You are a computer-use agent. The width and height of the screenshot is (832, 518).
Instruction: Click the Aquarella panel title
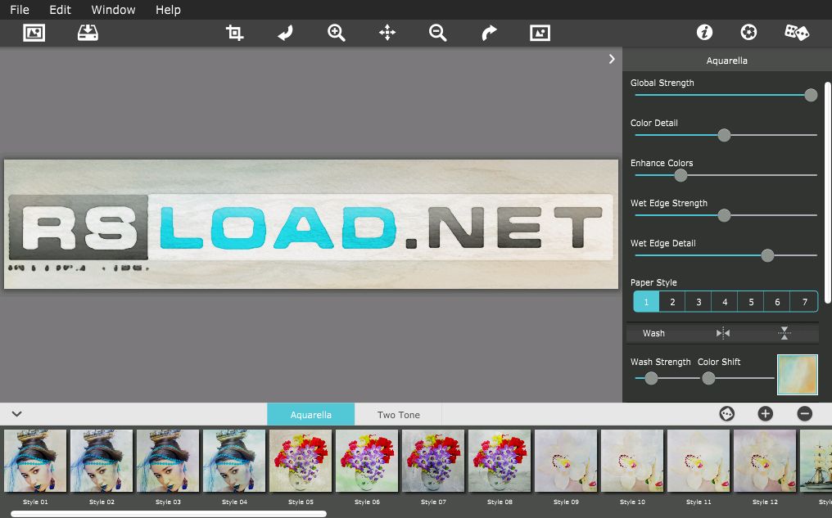[726, 61]
